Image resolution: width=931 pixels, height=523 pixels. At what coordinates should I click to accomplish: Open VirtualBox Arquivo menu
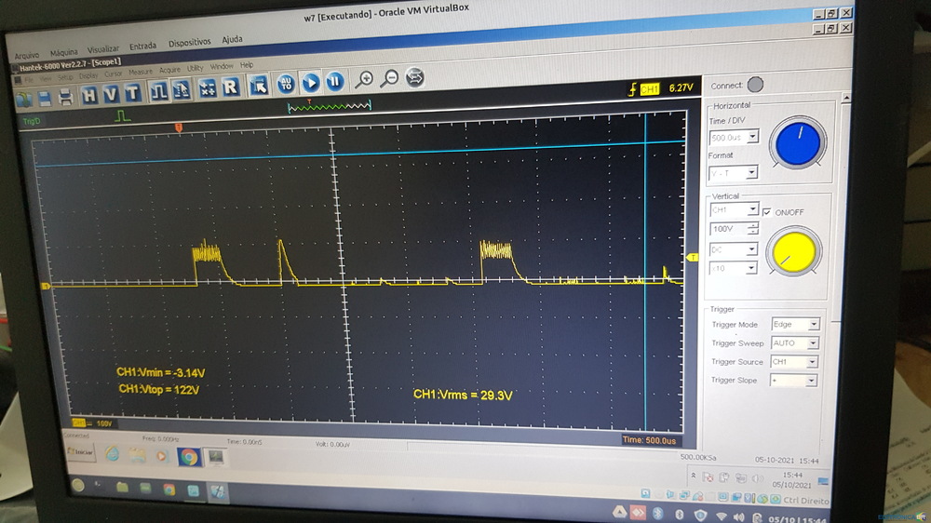pos(27,55)
